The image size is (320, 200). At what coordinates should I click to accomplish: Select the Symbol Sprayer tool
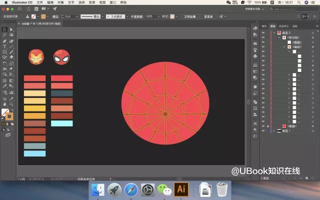click(x=4, y=92)
